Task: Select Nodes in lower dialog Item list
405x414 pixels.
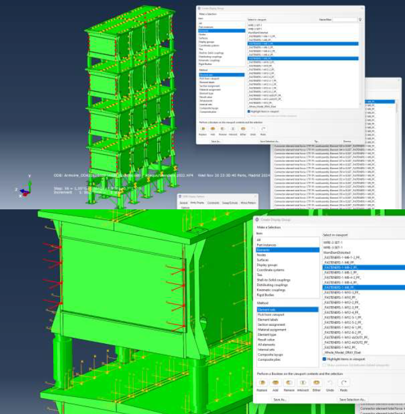Action: pyautogui.click(x=262, y=255)
